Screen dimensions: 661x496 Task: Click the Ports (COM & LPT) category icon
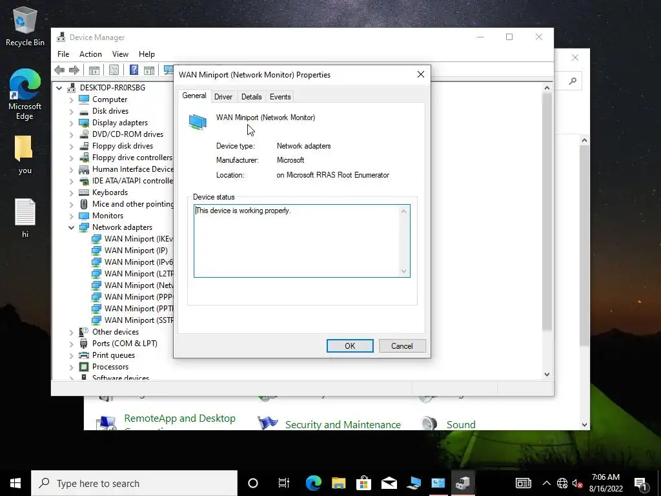click(x=83, y=344)
